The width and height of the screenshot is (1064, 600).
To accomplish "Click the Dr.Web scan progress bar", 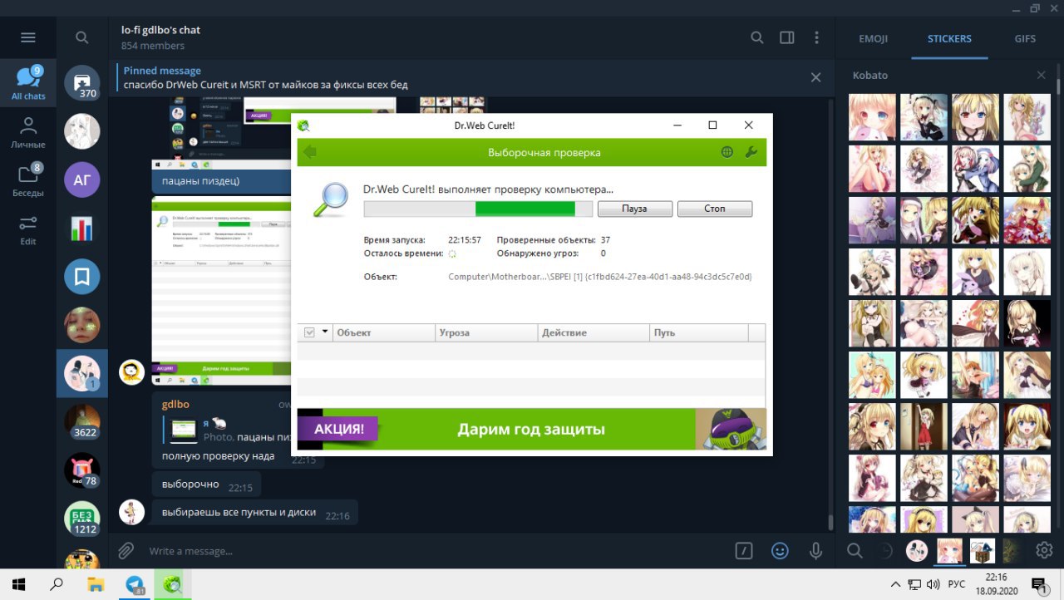I will coord(478,209).
